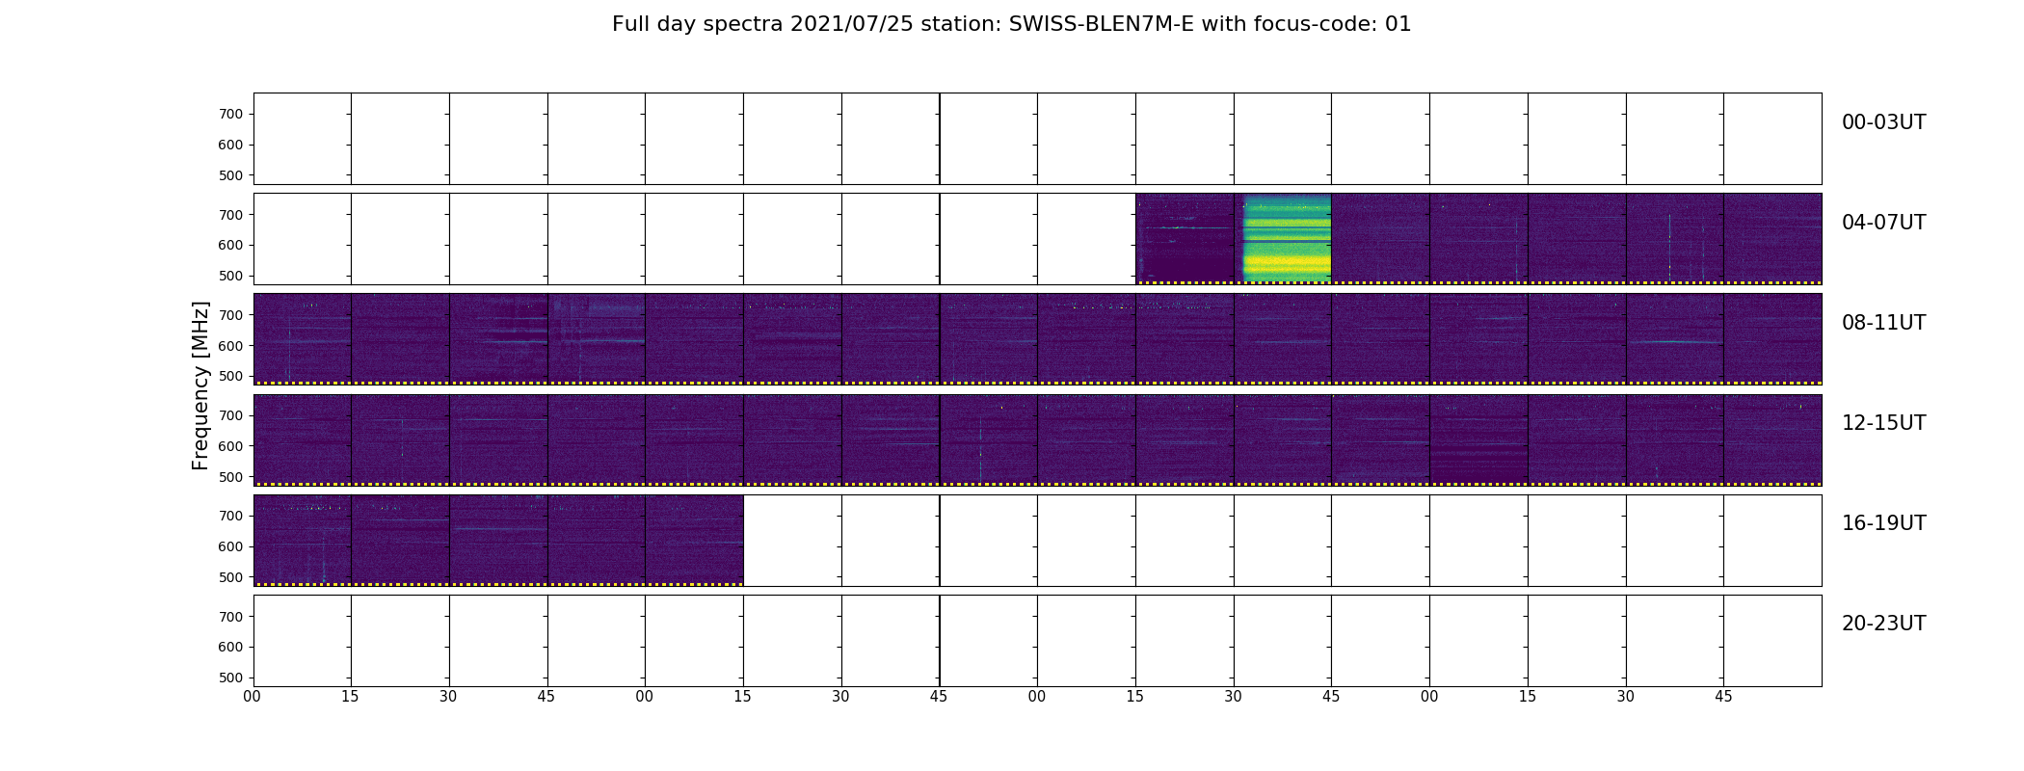Click the bright yellow-green spectrogram block in the 04-07UT row

[1283, 238]
